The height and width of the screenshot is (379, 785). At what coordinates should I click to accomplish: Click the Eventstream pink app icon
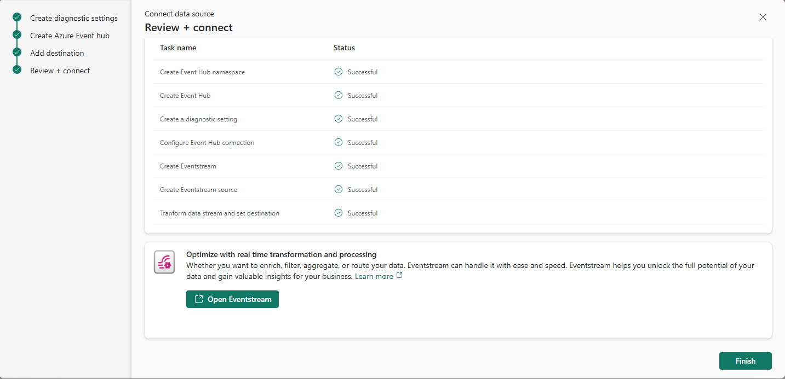point(164,262)
